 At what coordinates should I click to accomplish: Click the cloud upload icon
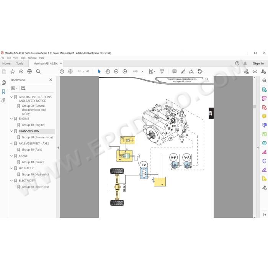(x=21, y=72)
